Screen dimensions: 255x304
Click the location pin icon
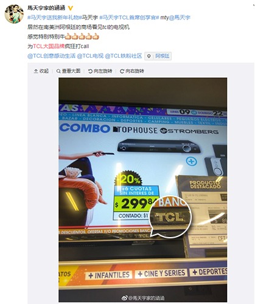(x=149, y=56)
